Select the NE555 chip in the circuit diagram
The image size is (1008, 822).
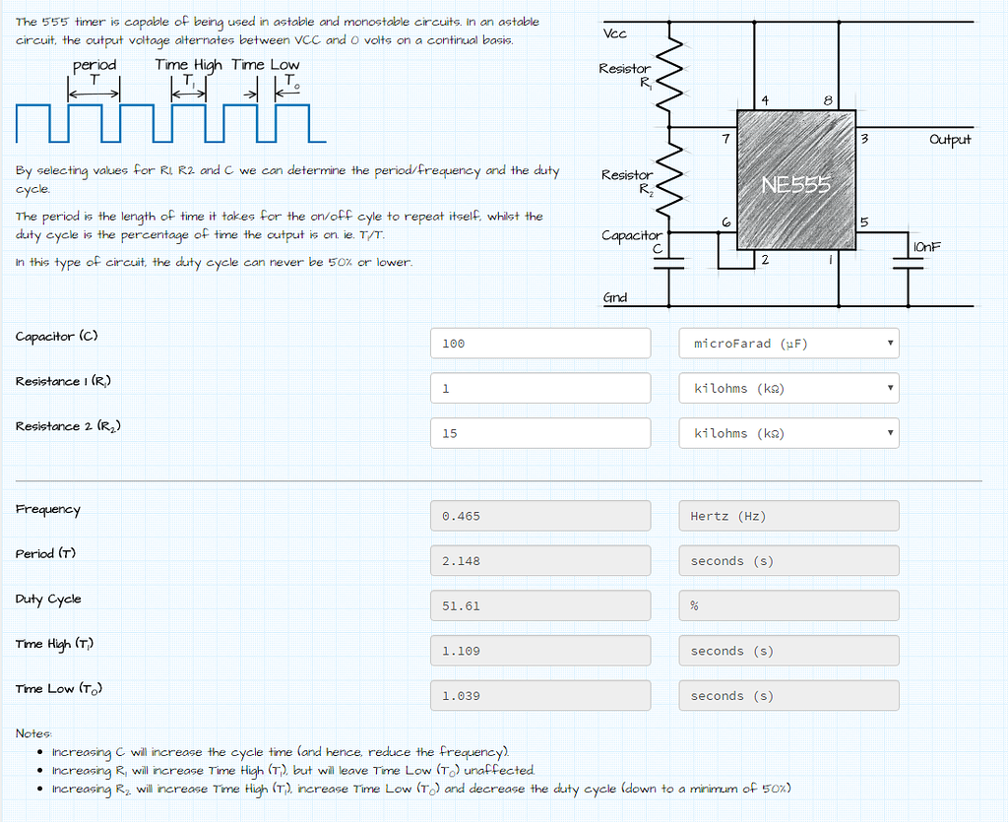coord(795,181)
